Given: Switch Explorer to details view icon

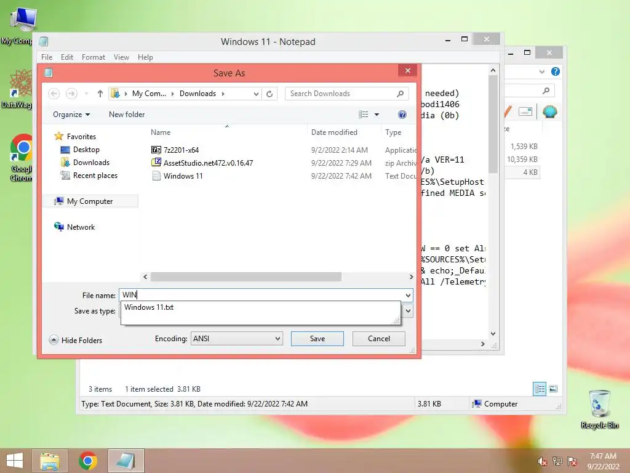Looking at the screenshot, I should click(x=539, y=389).
